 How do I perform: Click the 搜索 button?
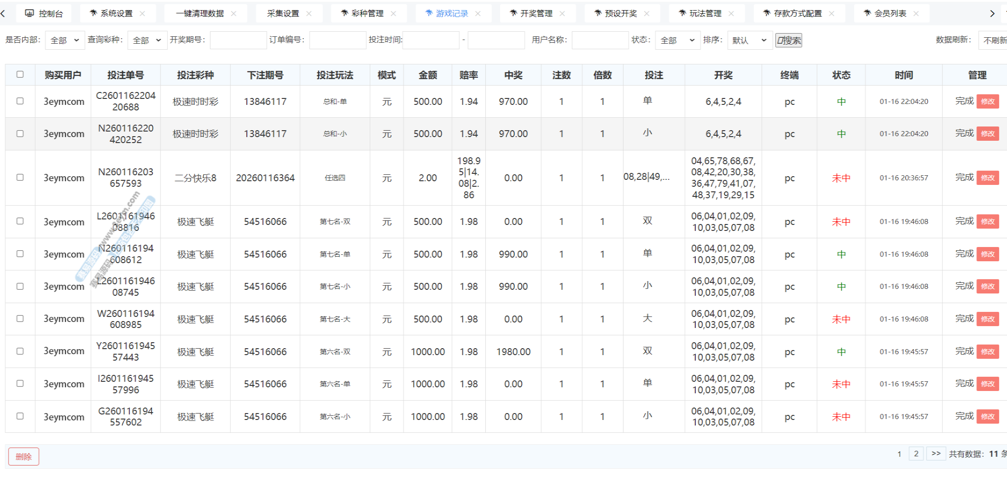pos(788,40)
